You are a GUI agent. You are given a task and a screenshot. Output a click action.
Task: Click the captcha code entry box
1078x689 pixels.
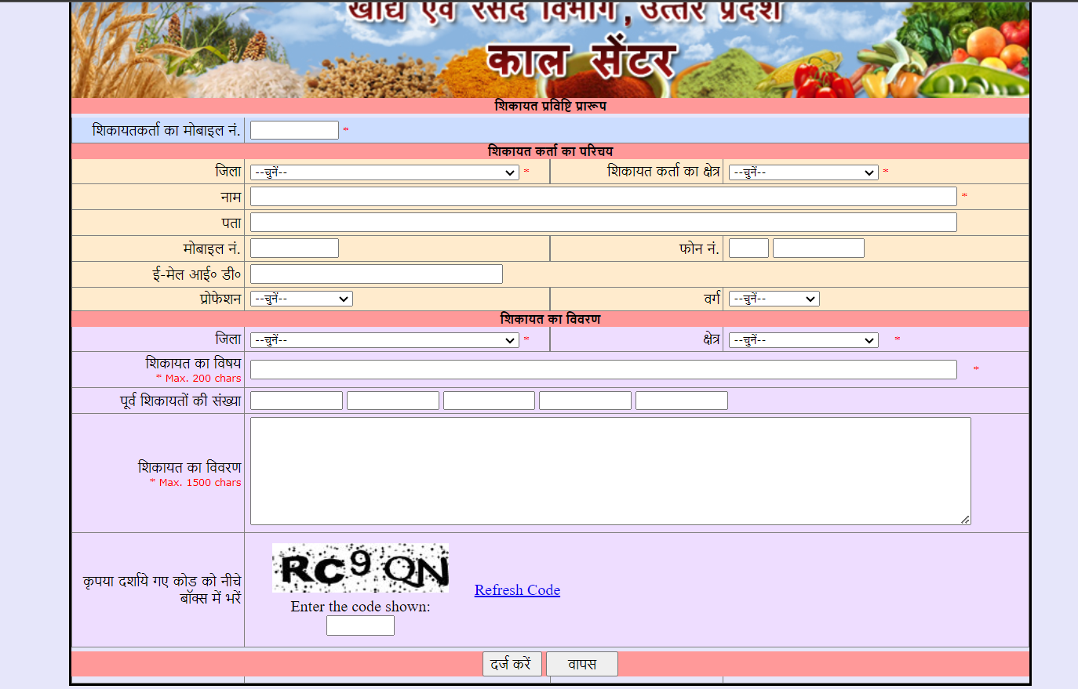[360, 625]
